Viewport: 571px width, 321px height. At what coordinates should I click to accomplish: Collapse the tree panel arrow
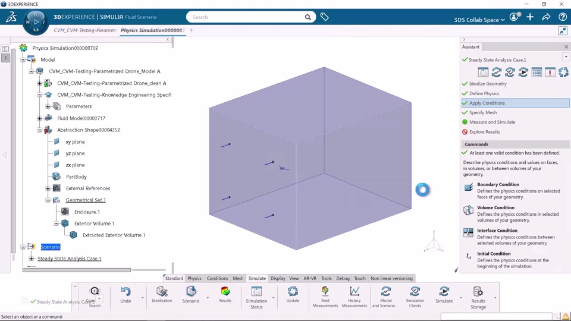168,40
